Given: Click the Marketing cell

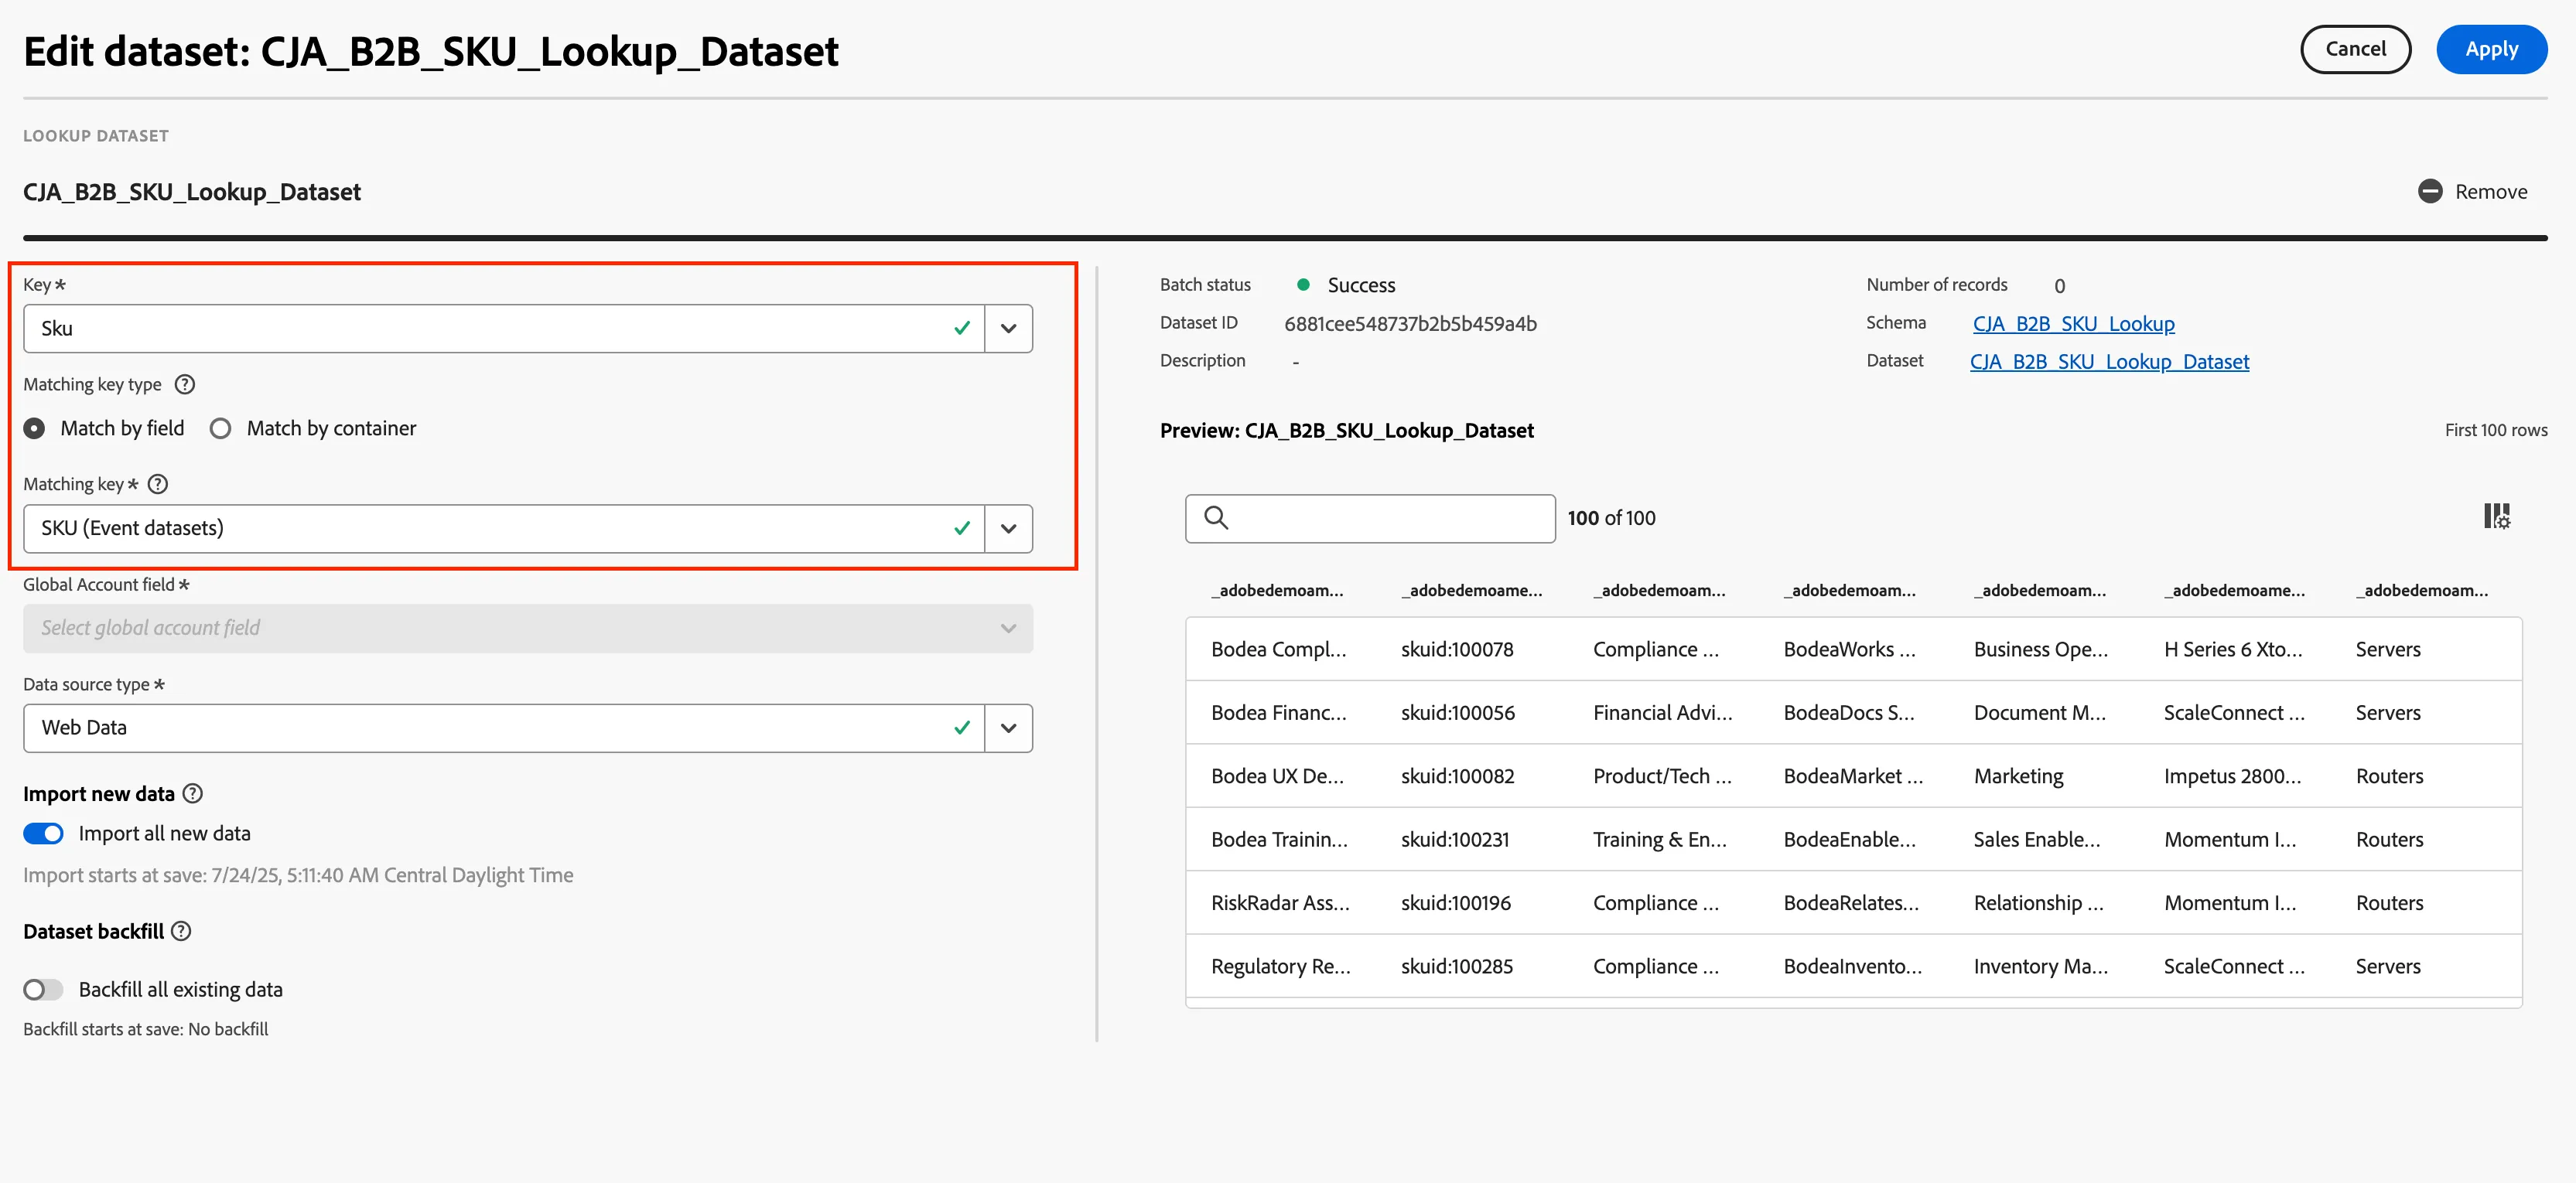Looking at the screenshot, I should [2018, 776].
